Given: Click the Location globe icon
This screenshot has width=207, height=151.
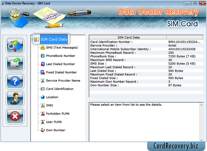Looking at the screenshot, I should (x=43, y=97).
